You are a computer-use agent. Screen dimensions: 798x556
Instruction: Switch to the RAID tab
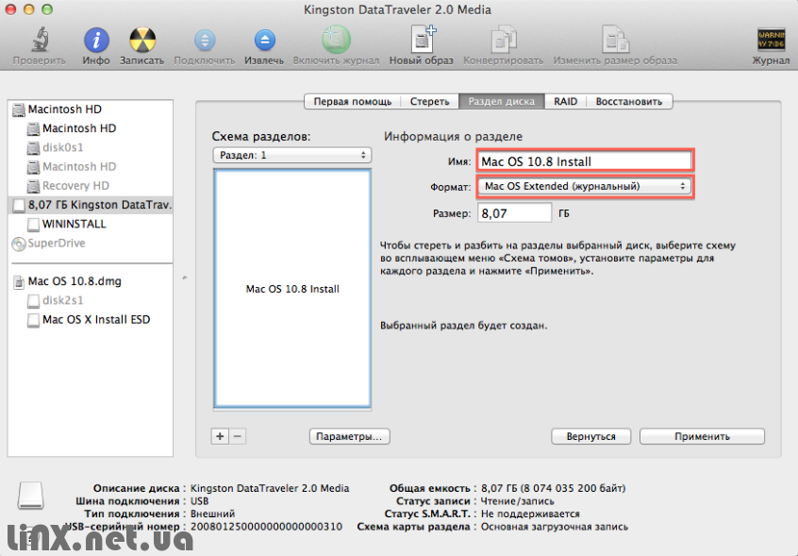pos(565,101)
